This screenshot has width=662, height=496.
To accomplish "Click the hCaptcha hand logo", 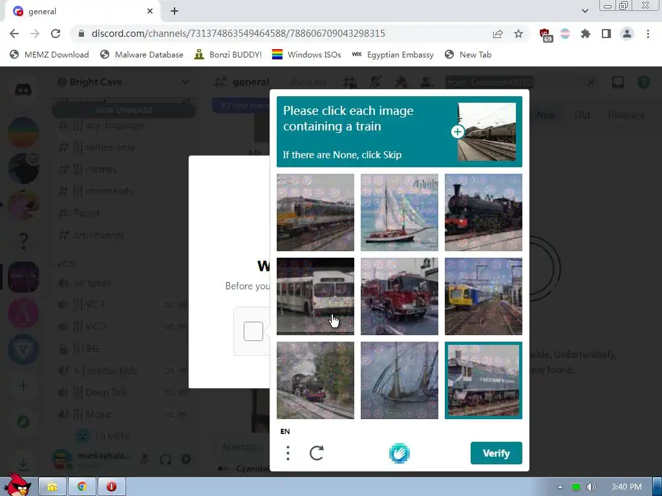I will [399, 453].
